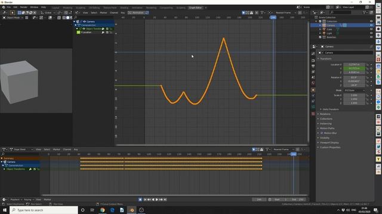The width and height of the screenshot is (382, 214).
Task: Open Render properties tab icon
Action: [313, 61]
